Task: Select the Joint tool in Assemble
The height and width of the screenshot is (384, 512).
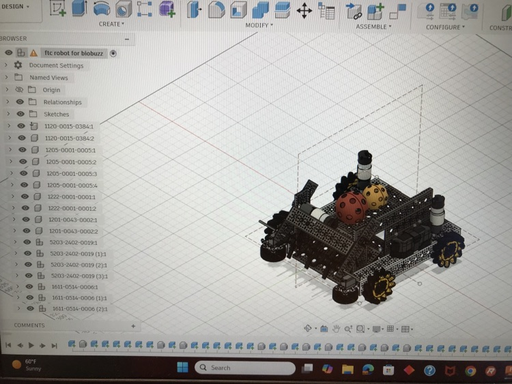Action: click(354, 11)
